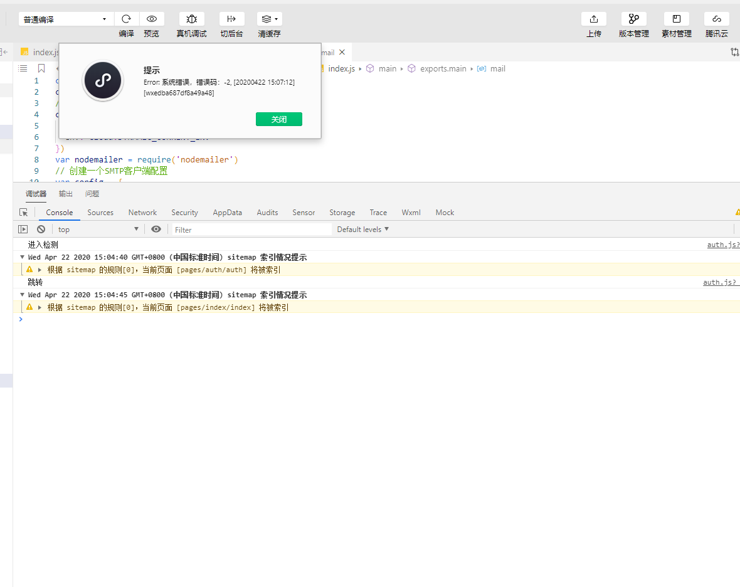Viewport: 740px width, 587px height.
Task: Open the Mock devtools tab
Action: click(x=445, y=213)
